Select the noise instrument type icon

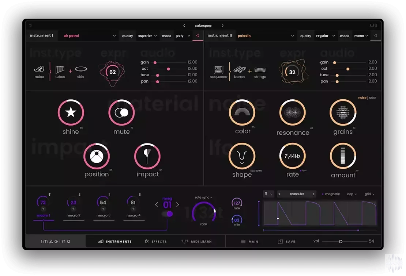pos(39,69)
